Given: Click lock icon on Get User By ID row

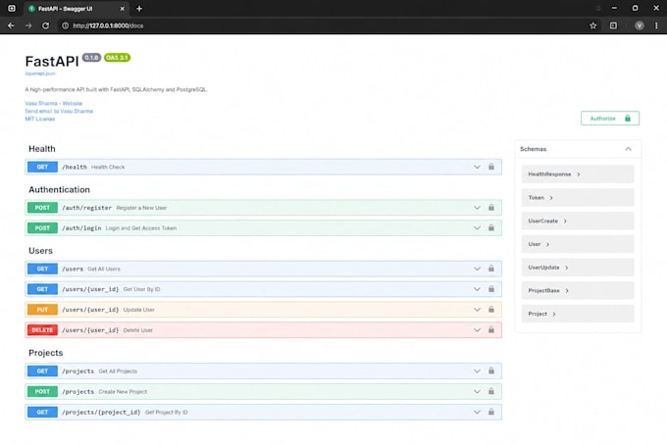Looking at the screenshot, I should [490, 289].
